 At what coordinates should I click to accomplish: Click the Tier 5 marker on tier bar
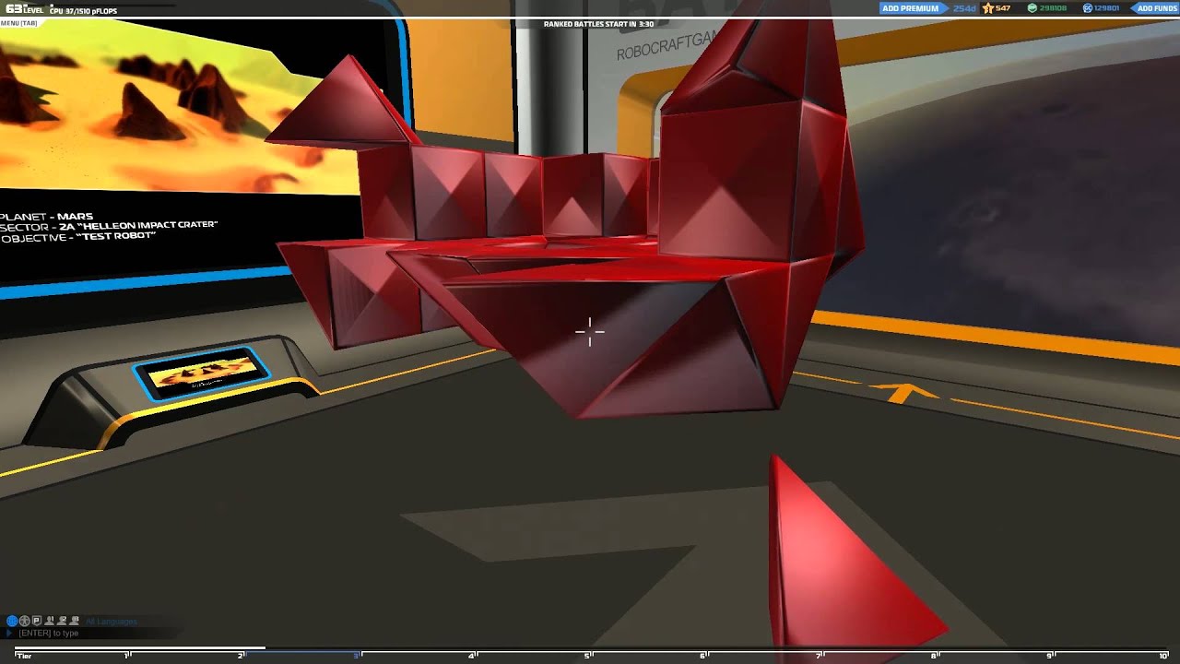coord(587,655)
